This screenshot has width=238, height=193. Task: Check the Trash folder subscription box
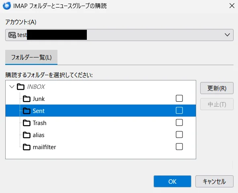[x=179, y=122]
